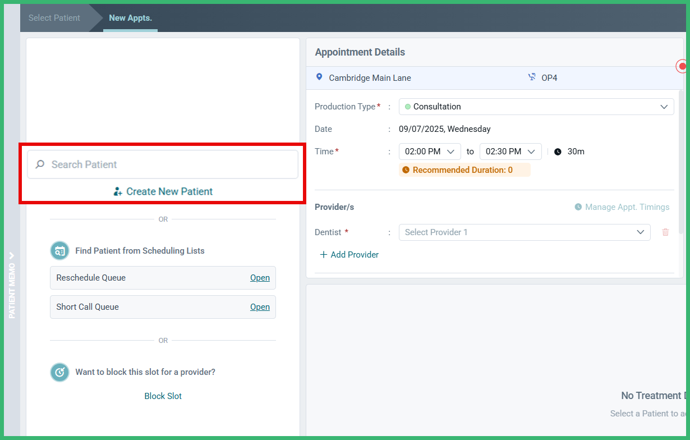Click the Manage Appt. Timings clock icon
Screen dimensions: 690x440
tap(578, 207)
